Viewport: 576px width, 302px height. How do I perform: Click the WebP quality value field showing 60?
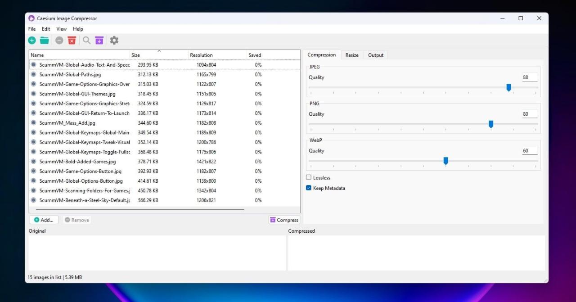click(x=530, y=151)
